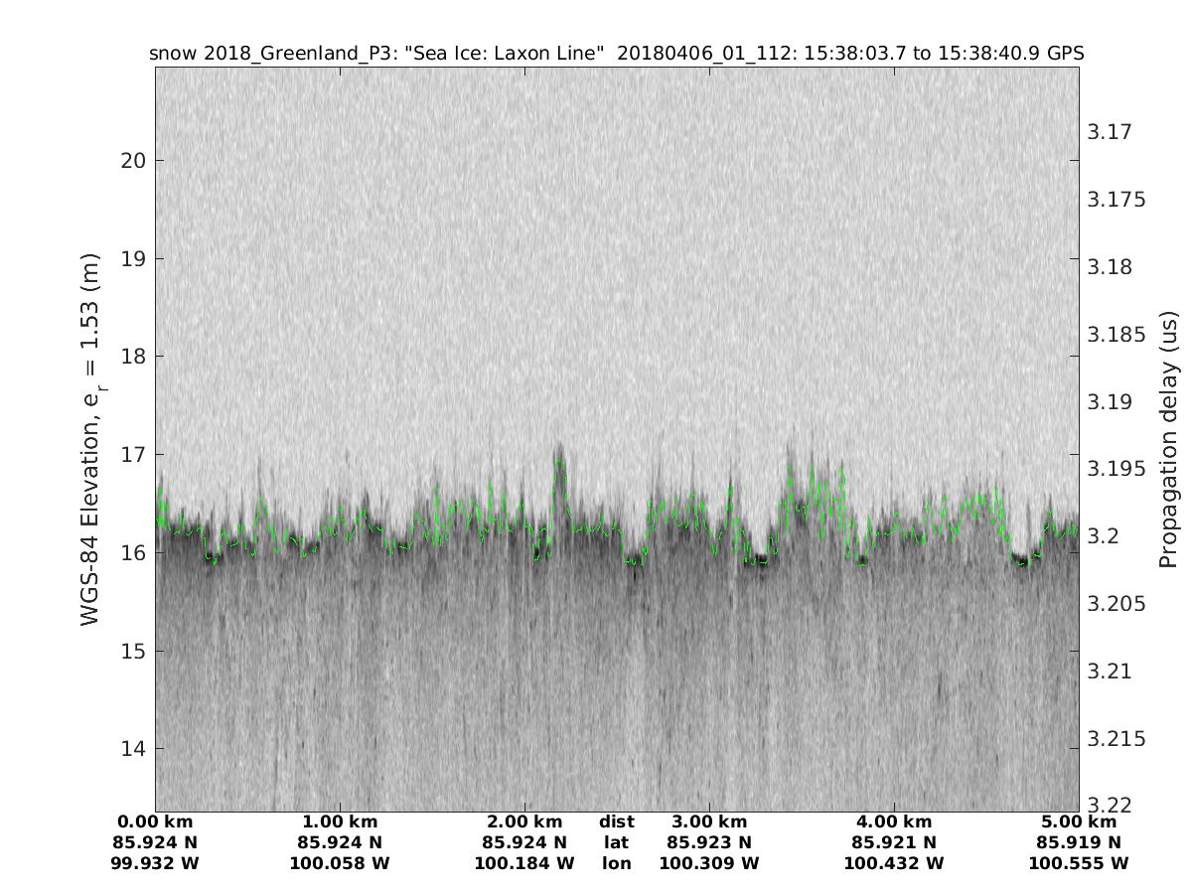
Task: Click the elevation tick label 14
Action: [130, 749]
